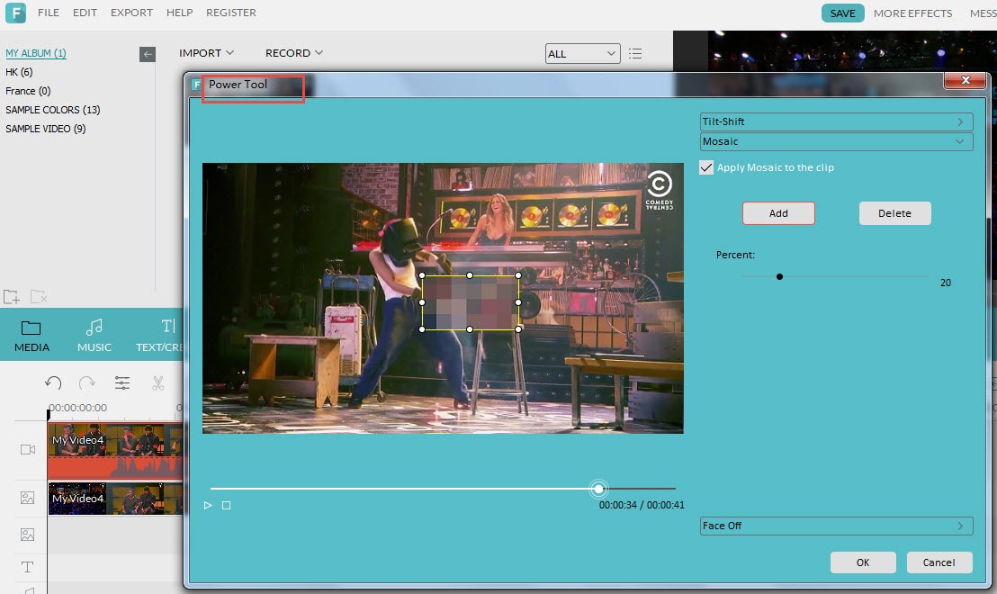
Task: Click the scissors split icon
Action: (x=157, y=382)
